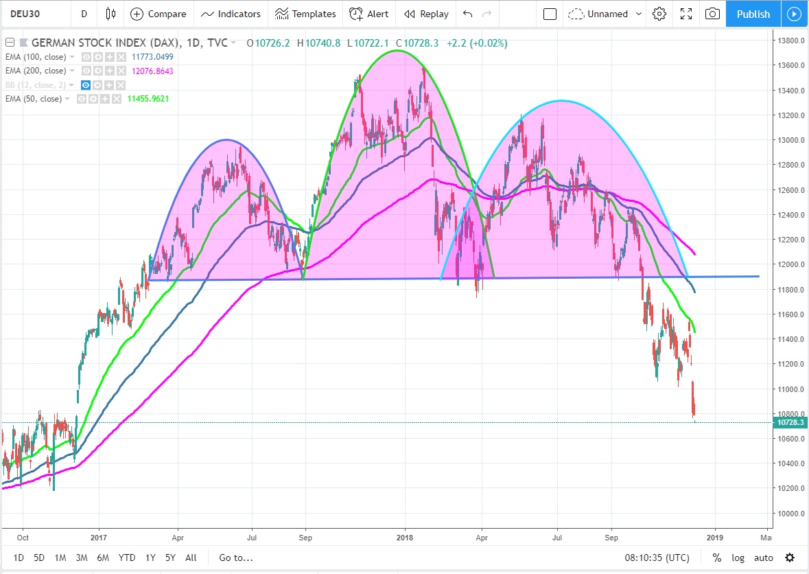Open the Indicators menu
The height and width of the screenshot is (574, 809).
(x=231, y=14)
